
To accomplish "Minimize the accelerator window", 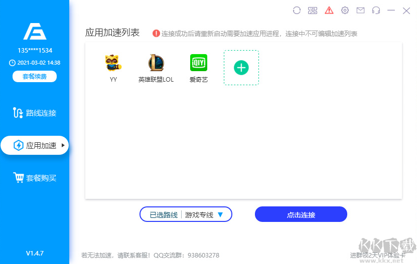I will (391, 10).
